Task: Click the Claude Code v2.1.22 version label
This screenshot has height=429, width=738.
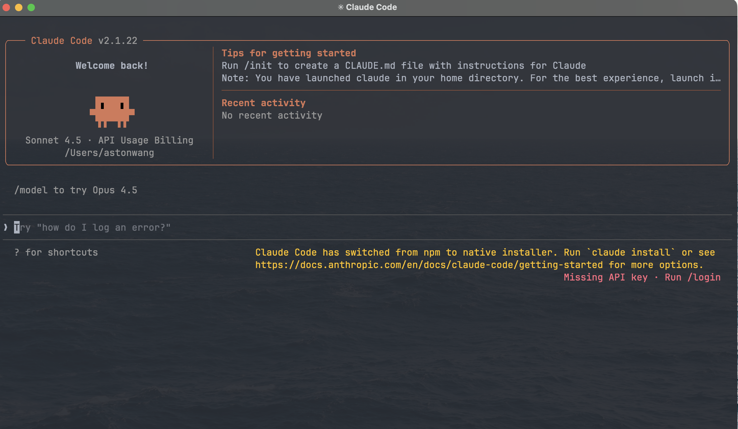Action: pyautogui.click(x=84, y=41)
